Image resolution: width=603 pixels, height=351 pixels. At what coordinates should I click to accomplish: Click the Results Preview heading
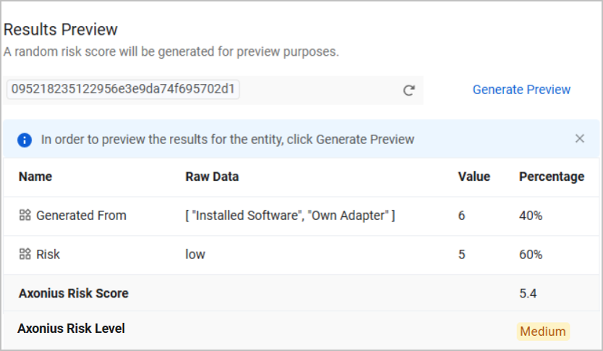tap(61, 30)
